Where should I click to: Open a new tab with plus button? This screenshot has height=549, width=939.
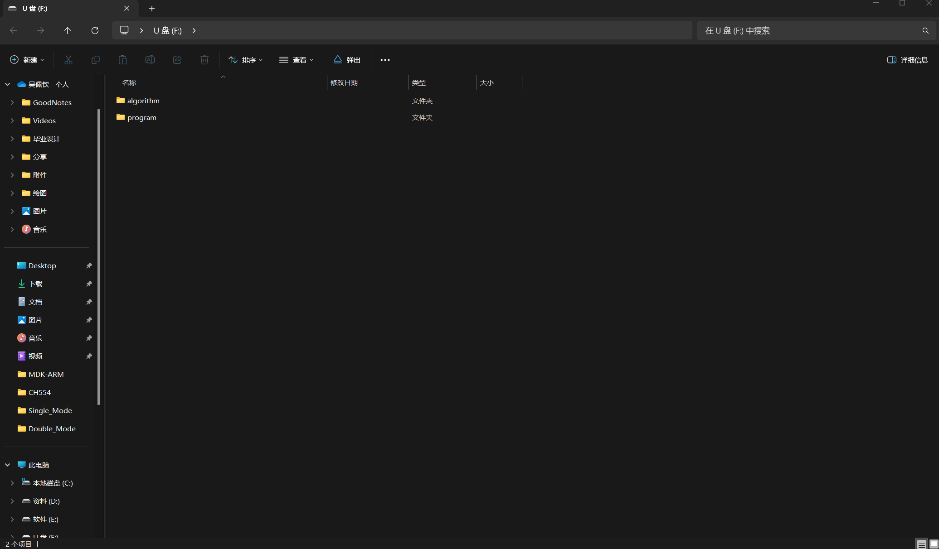pyautogui.click(x=152, y=9)
